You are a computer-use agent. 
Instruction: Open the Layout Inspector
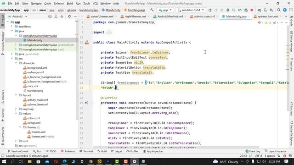point(276,151)
